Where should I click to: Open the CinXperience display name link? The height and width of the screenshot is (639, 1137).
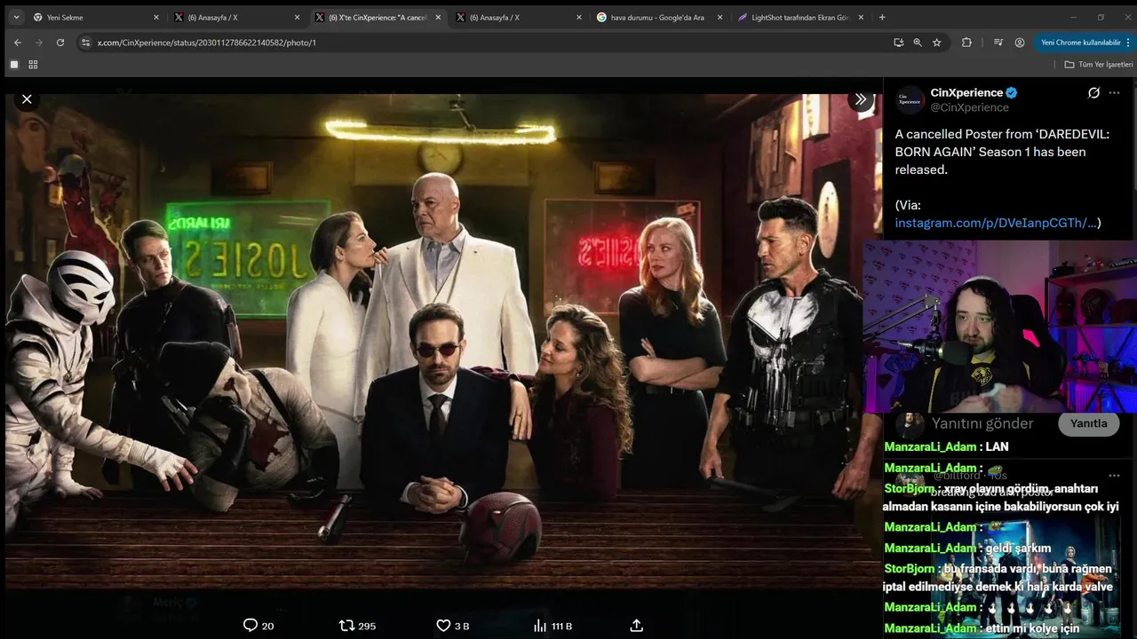(x=966, y=92)
